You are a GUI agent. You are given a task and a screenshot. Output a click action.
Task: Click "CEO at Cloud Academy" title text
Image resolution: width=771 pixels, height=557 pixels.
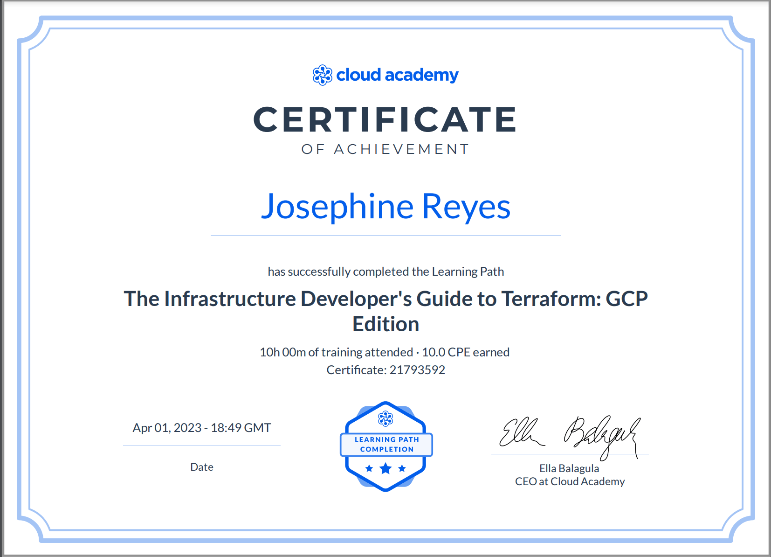point(570,481)
